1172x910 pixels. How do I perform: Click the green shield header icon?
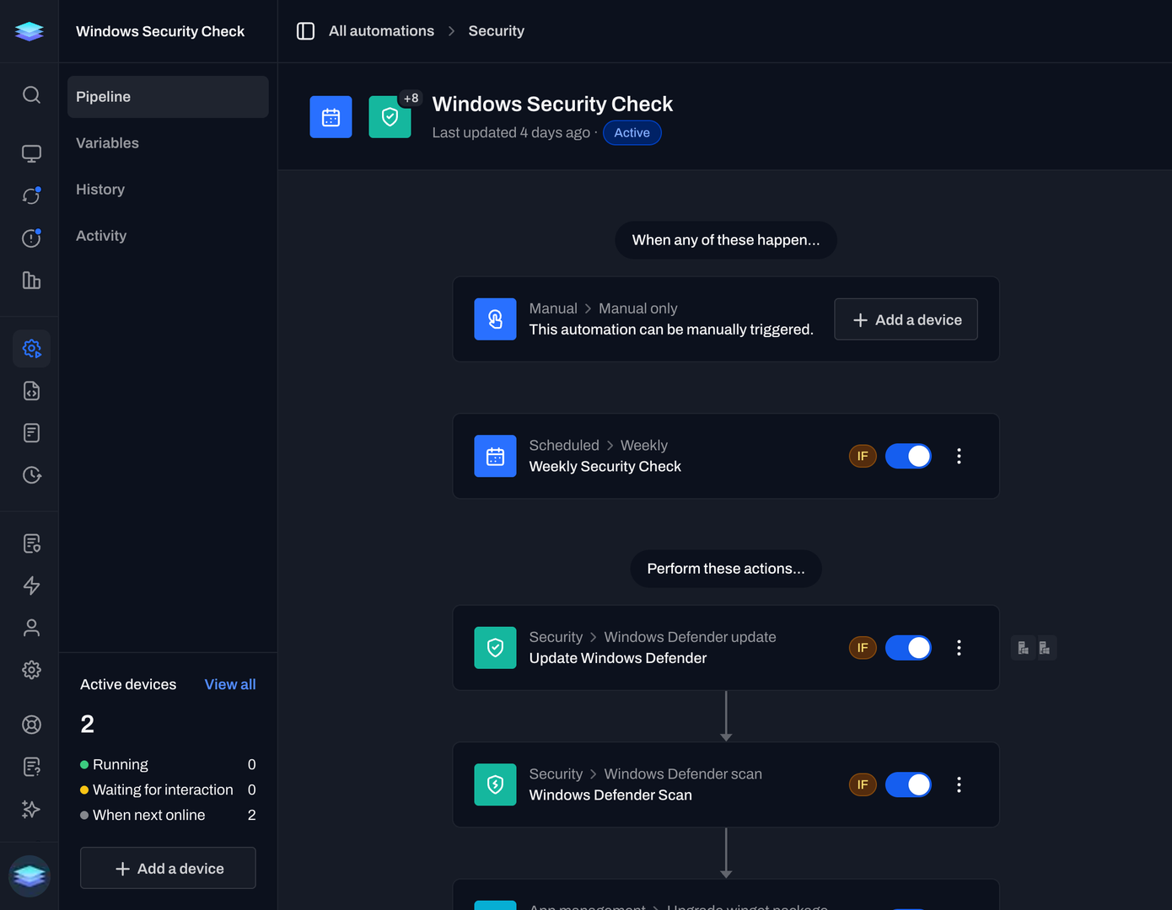pos(390,117)
